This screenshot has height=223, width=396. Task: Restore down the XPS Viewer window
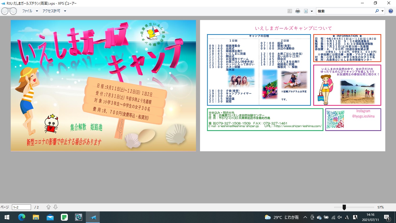(x=375, y=3)
